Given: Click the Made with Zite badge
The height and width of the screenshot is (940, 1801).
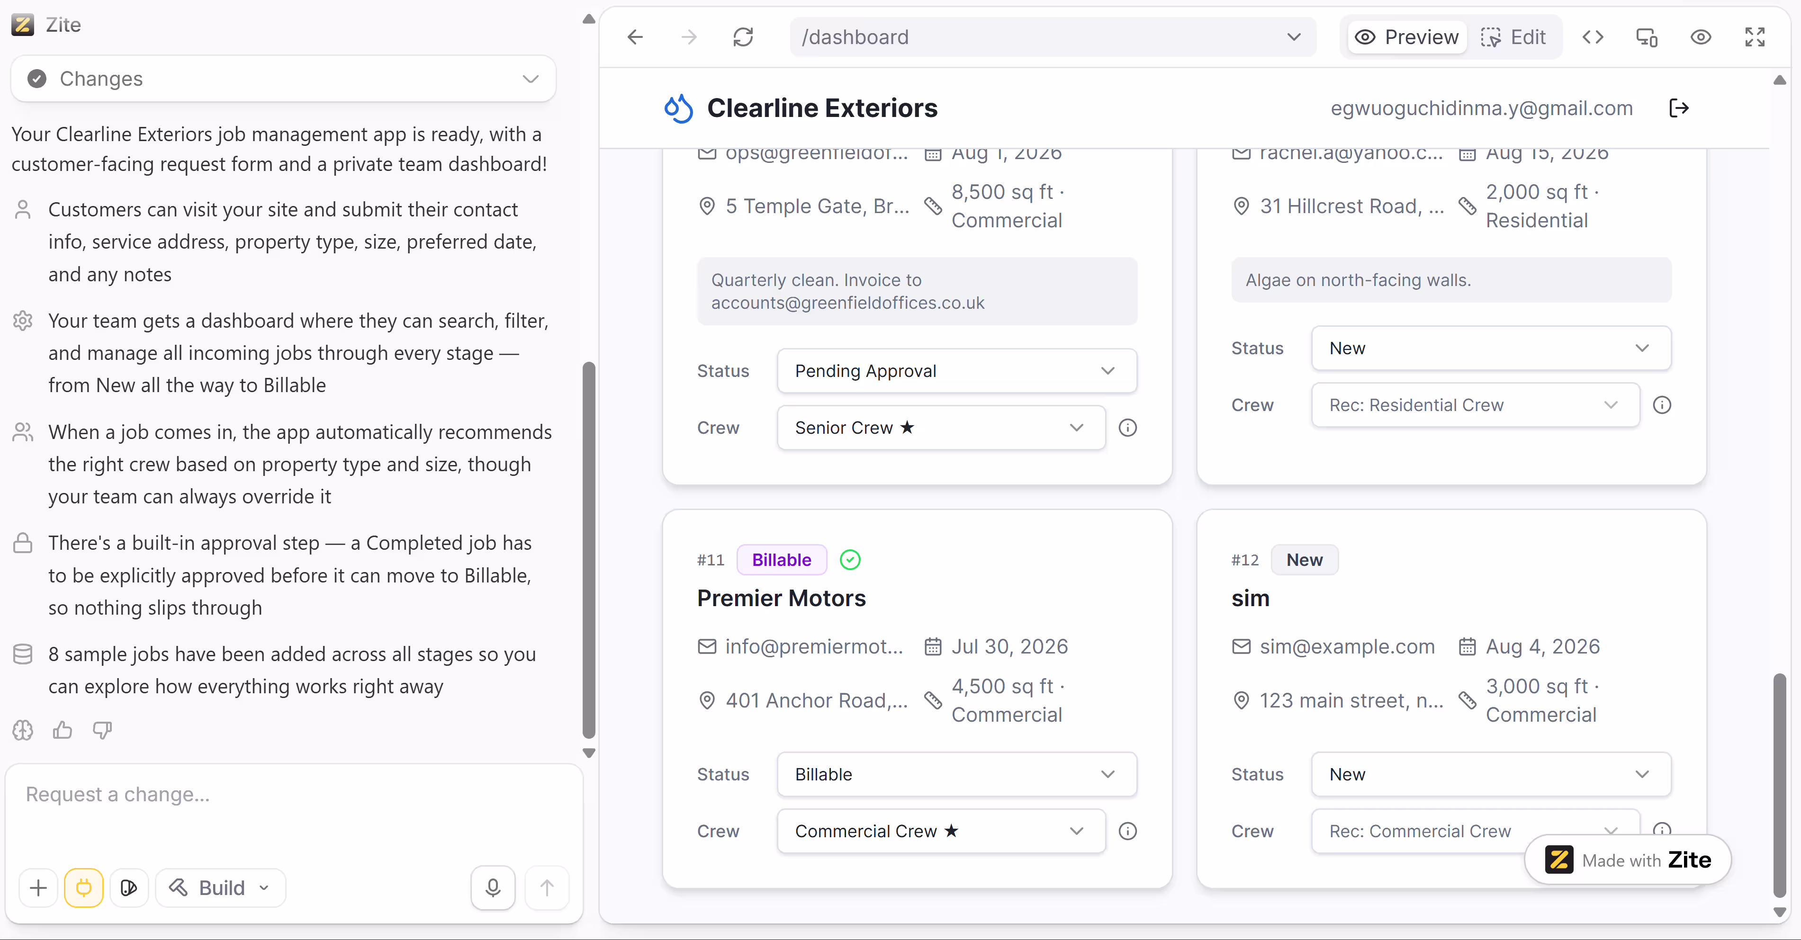Looking at the screenshot, I should pyautogui.click(x=1627, y=859).
